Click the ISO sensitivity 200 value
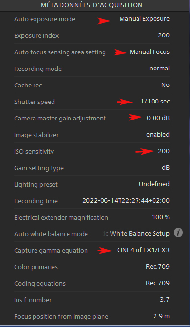 click(x=164, y=151)
